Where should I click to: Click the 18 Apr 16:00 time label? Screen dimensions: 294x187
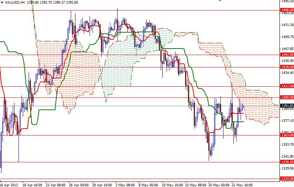coord(32,185)
